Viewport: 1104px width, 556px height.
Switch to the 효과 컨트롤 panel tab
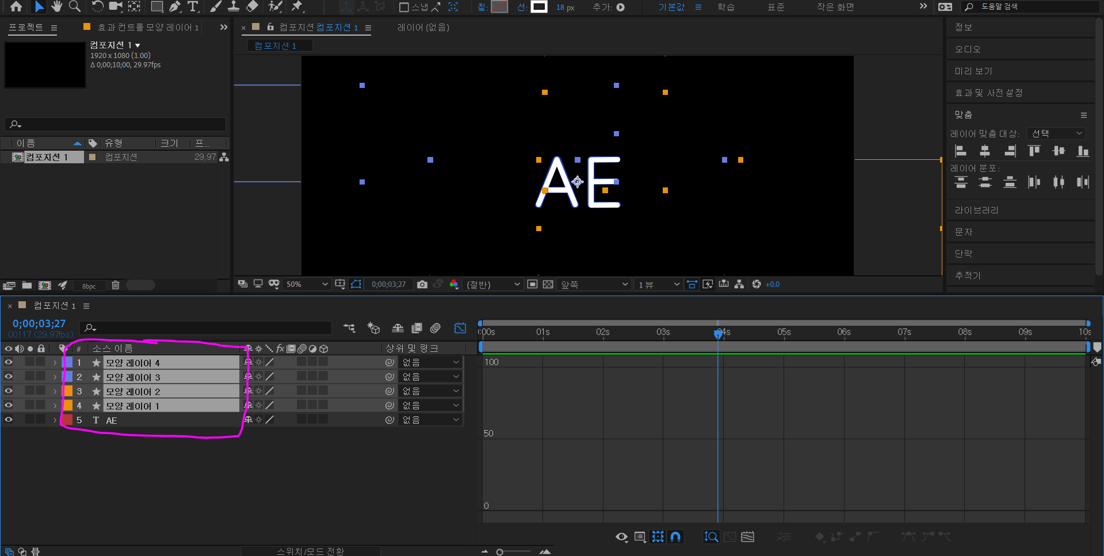click(x=148, y=27)
